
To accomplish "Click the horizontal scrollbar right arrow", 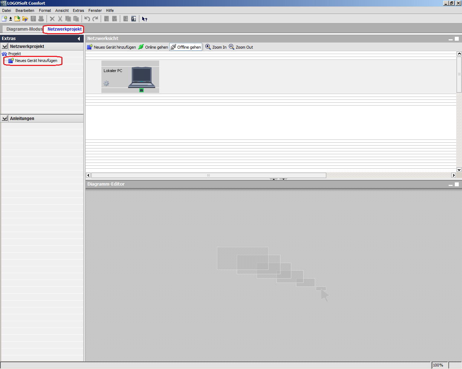I will [454, 175].
